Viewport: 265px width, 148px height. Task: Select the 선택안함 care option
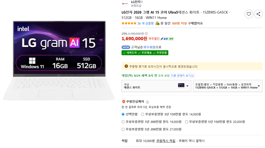click(123, 114)
